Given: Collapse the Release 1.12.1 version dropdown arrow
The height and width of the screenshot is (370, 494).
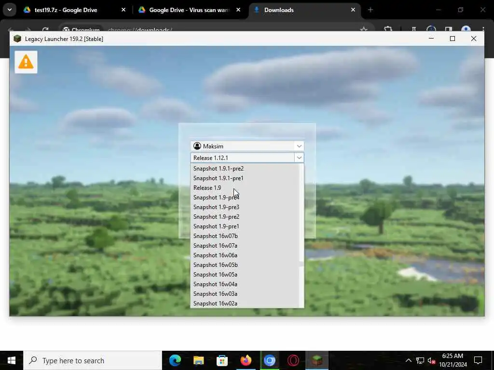Looking at the screenshot, I should coord(299,158).
